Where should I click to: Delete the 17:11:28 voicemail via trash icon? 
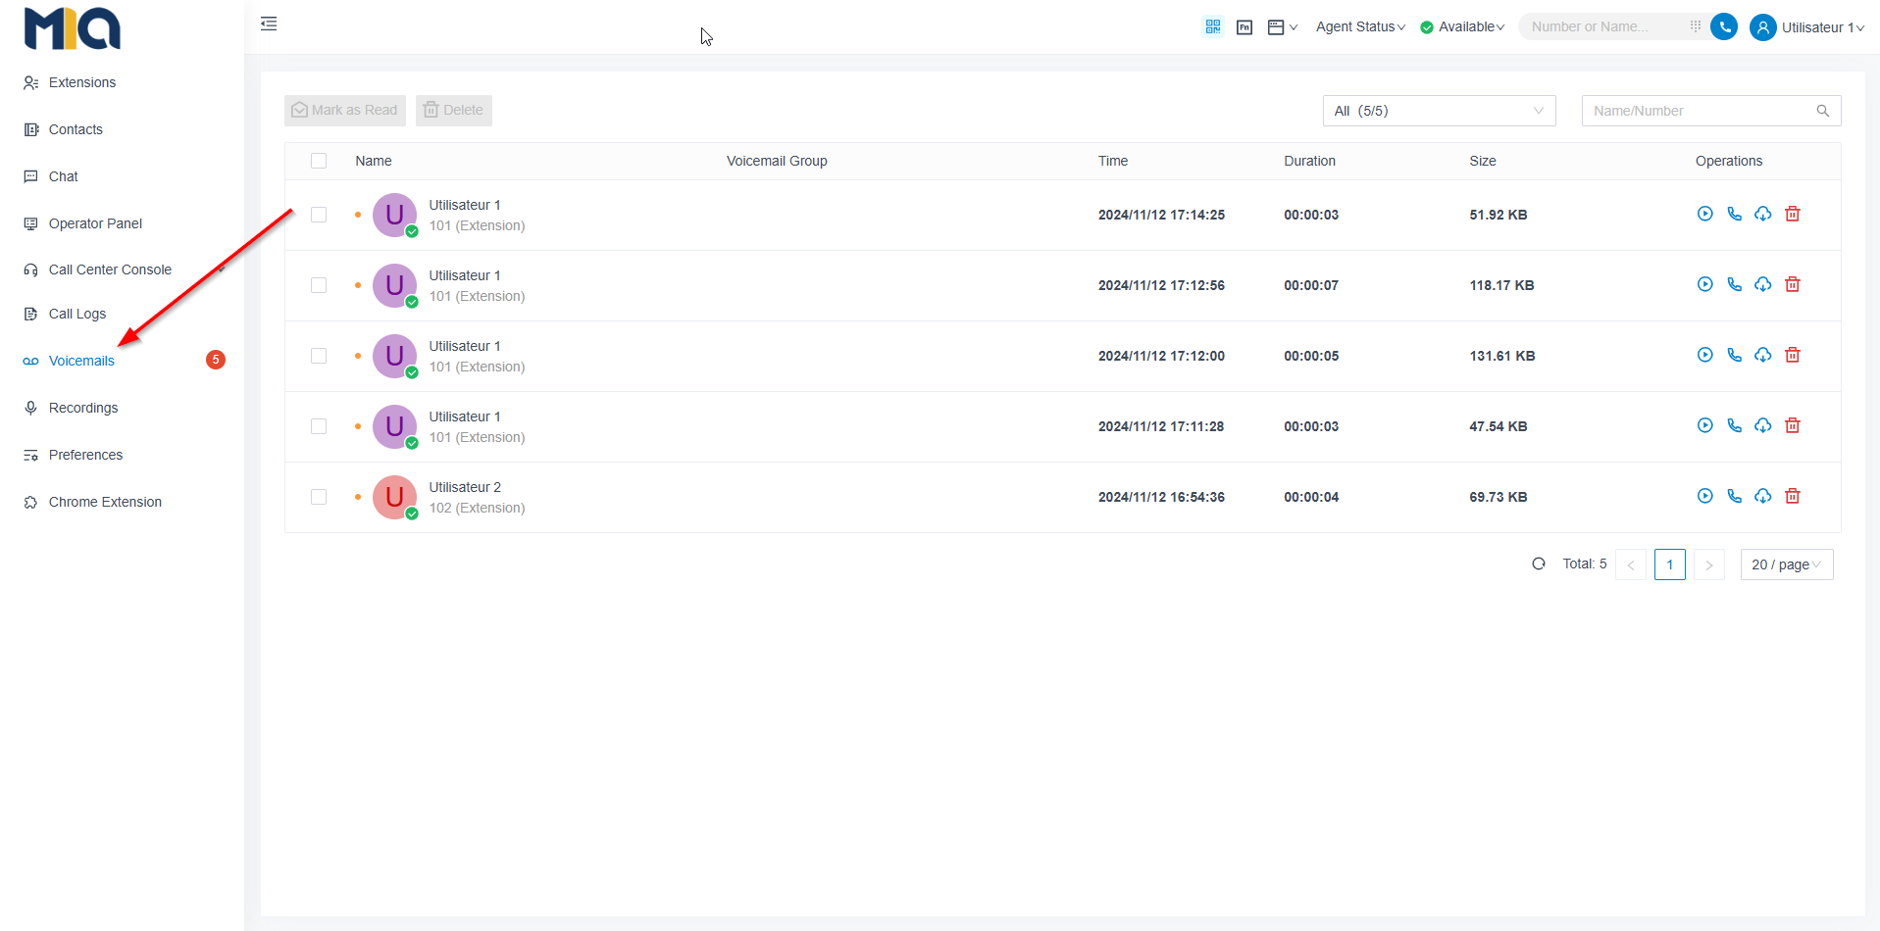pos(1793,425)
